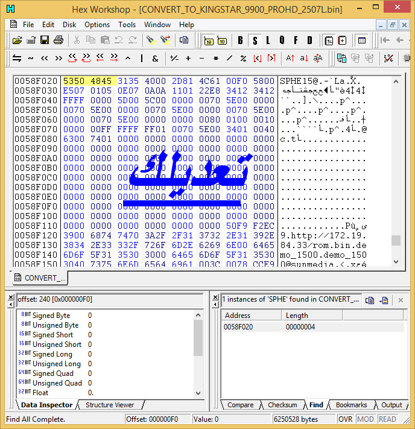Select the Quad (Q) view mode
This screenshot has height=429, width=415.
point(282,41)
